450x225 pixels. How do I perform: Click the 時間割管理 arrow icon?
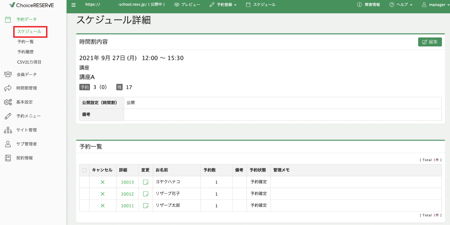coord(8,88)
